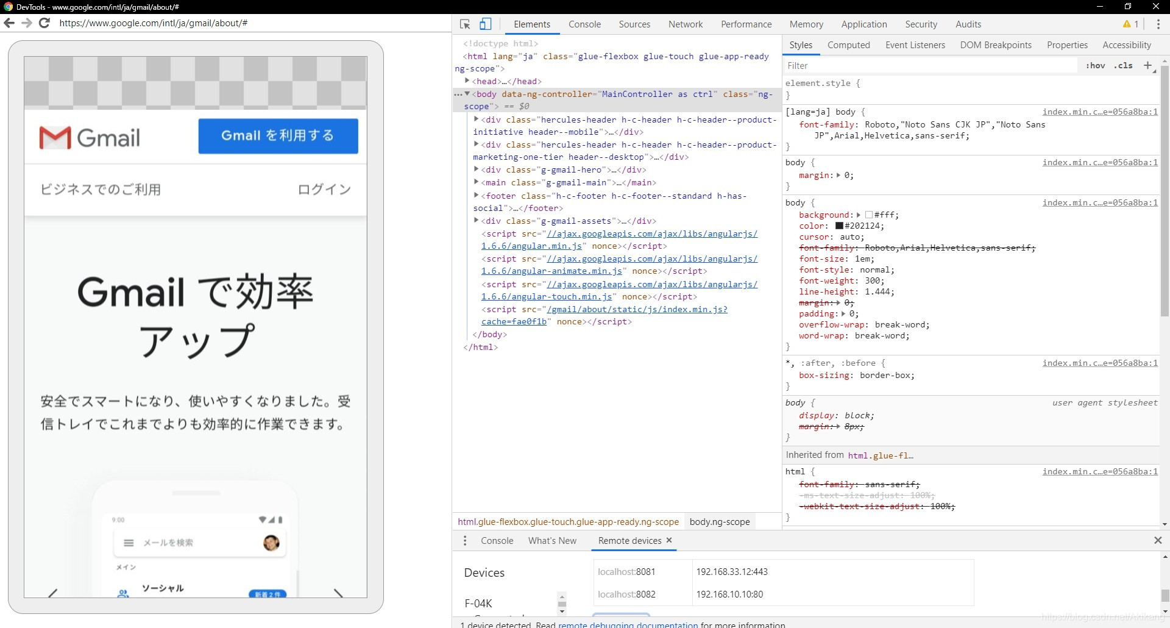Open the Elements panel tab

(x=531, y=24)
